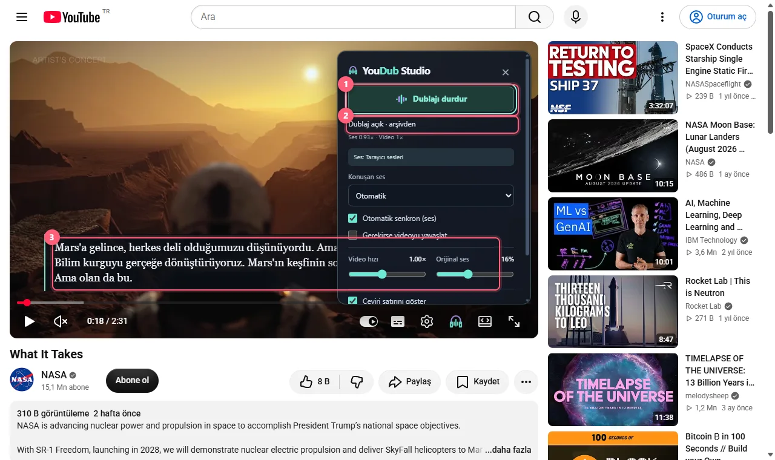Like the video showing 8 B

click(x=315, y=382)
